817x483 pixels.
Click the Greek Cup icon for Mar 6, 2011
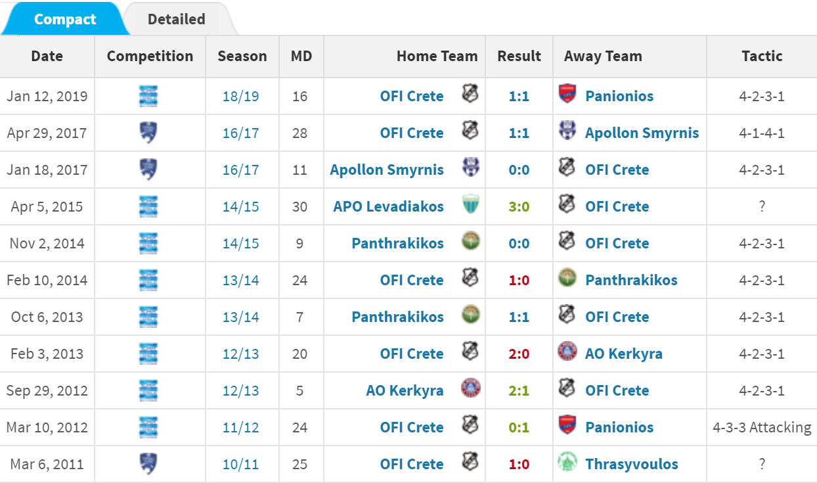(148, 464)
